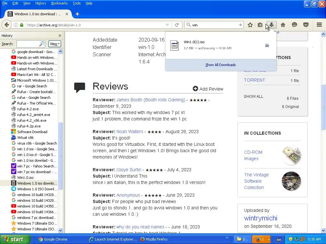Go back with the browser back arrow
Image resolution: width=326 pixels, height=244 pixels.
pyautogui.click(x=7, y=25)
